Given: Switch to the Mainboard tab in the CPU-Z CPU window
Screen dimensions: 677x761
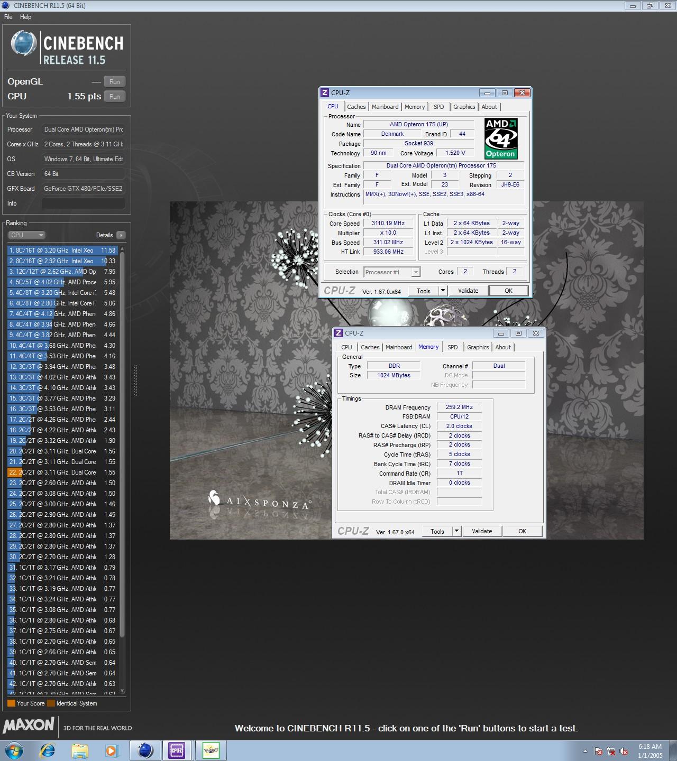Looking at the screenshot, I should 385,107.
